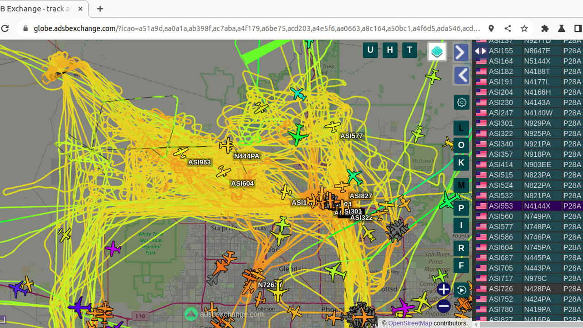
Task: Select the ASI604 aircraft on map
Action: [224, 171]
